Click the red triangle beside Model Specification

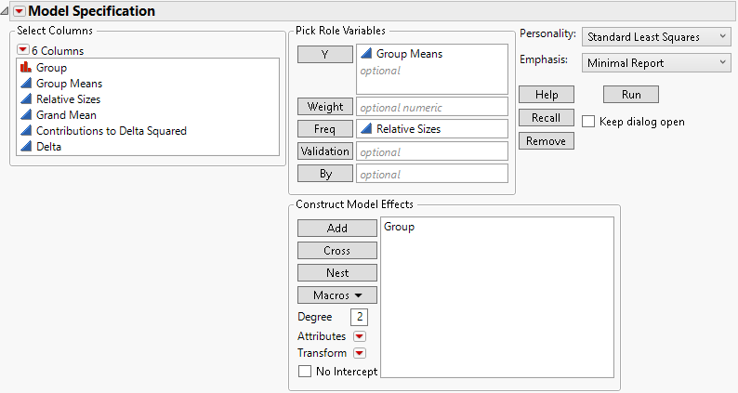16,11
